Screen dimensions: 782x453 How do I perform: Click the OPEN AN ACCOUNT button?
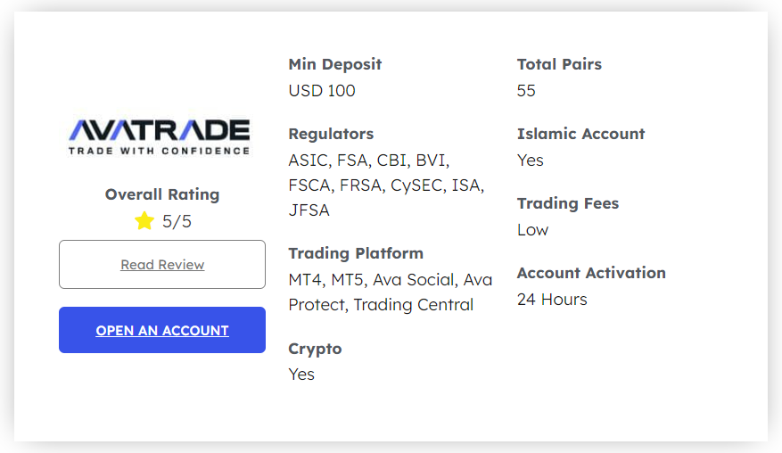click(x=162, y=330)
